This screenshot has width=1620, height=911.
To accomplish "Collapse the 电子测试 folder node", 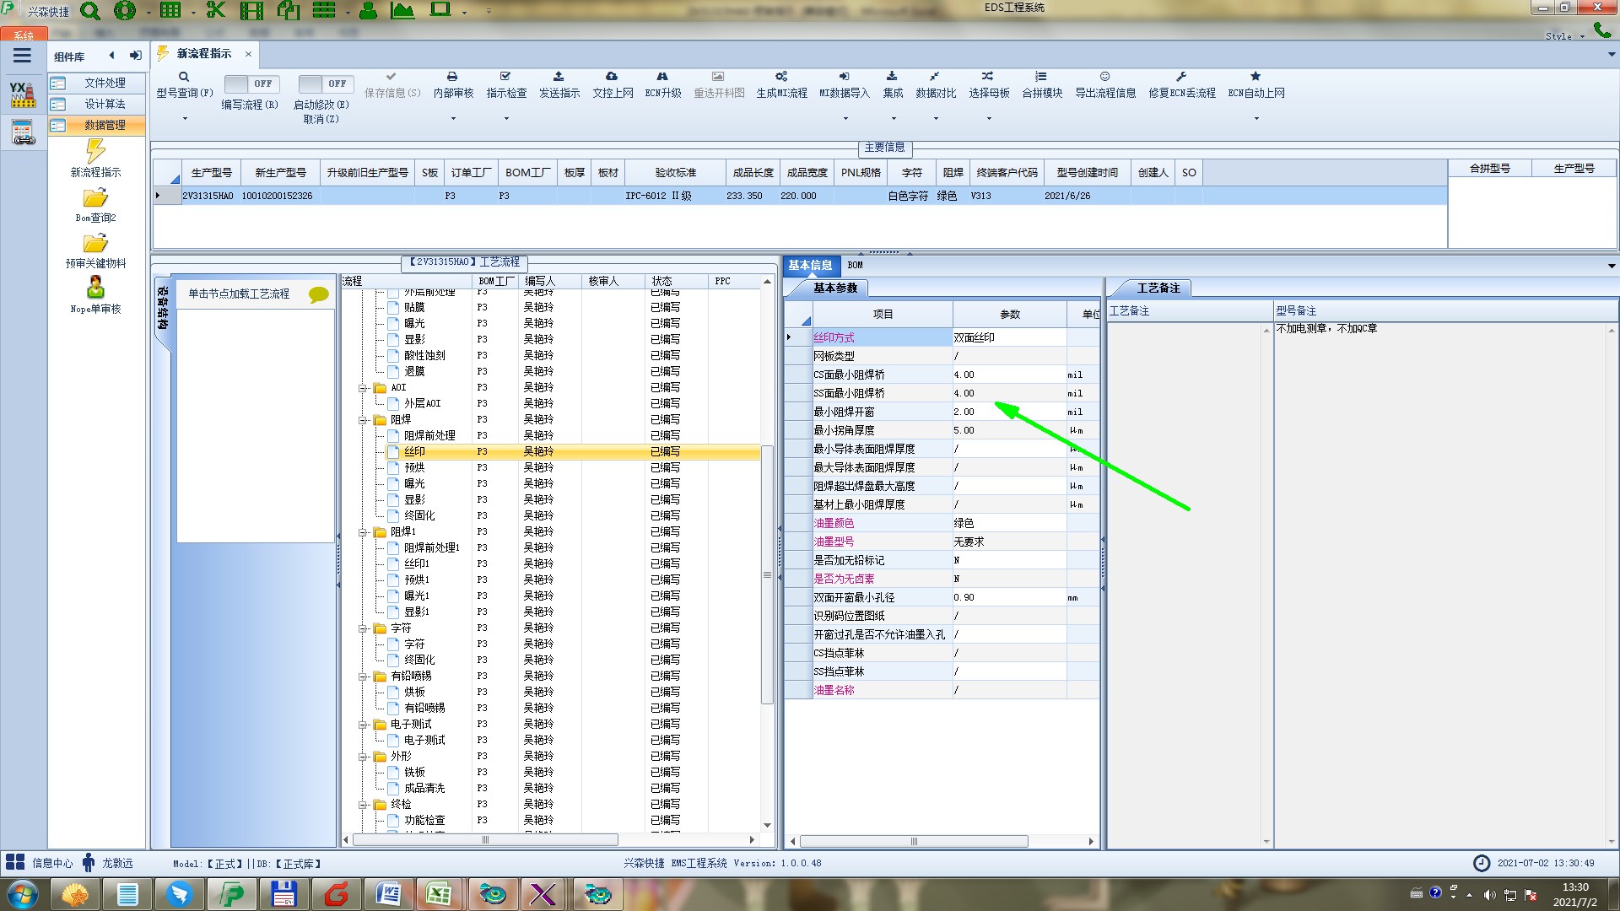I will [363, 725].
